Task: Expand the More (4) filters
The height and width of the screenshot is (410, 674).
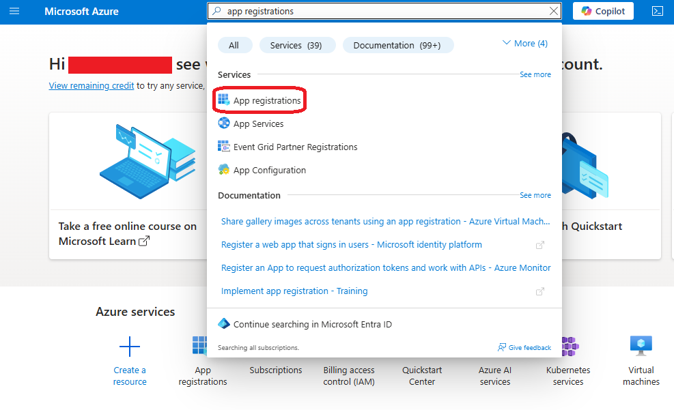Action: point(524,44)
